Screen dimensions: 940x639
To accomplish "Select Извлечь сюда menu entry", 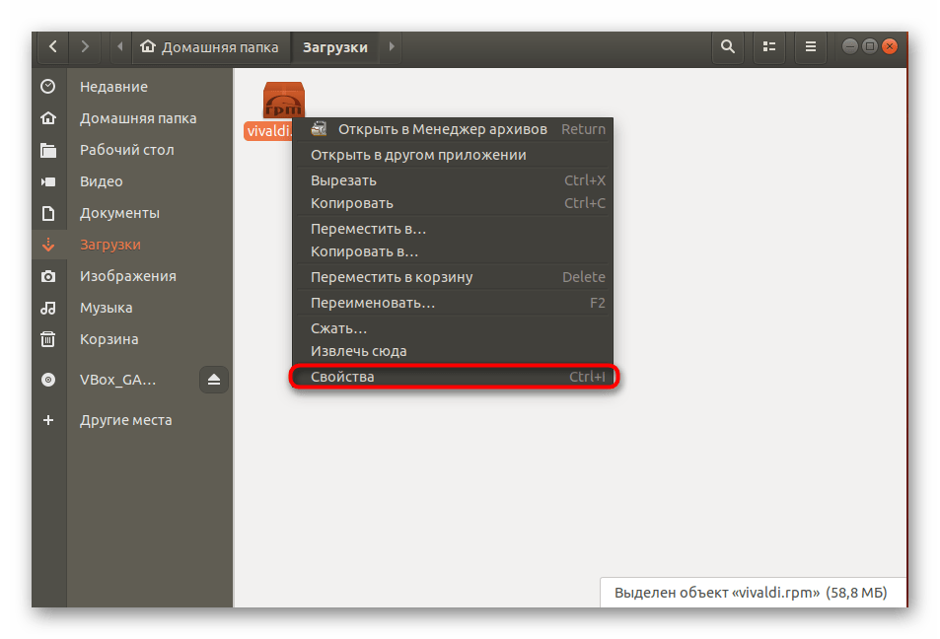I will pos(358,351).
